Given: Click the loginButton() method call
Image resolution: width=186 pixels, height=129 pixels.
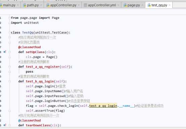Looking at the screenshot, I should (x=56, y=101).
